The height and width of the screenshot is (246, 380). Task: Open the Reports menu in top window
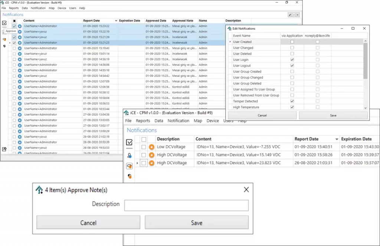point(14,8)
